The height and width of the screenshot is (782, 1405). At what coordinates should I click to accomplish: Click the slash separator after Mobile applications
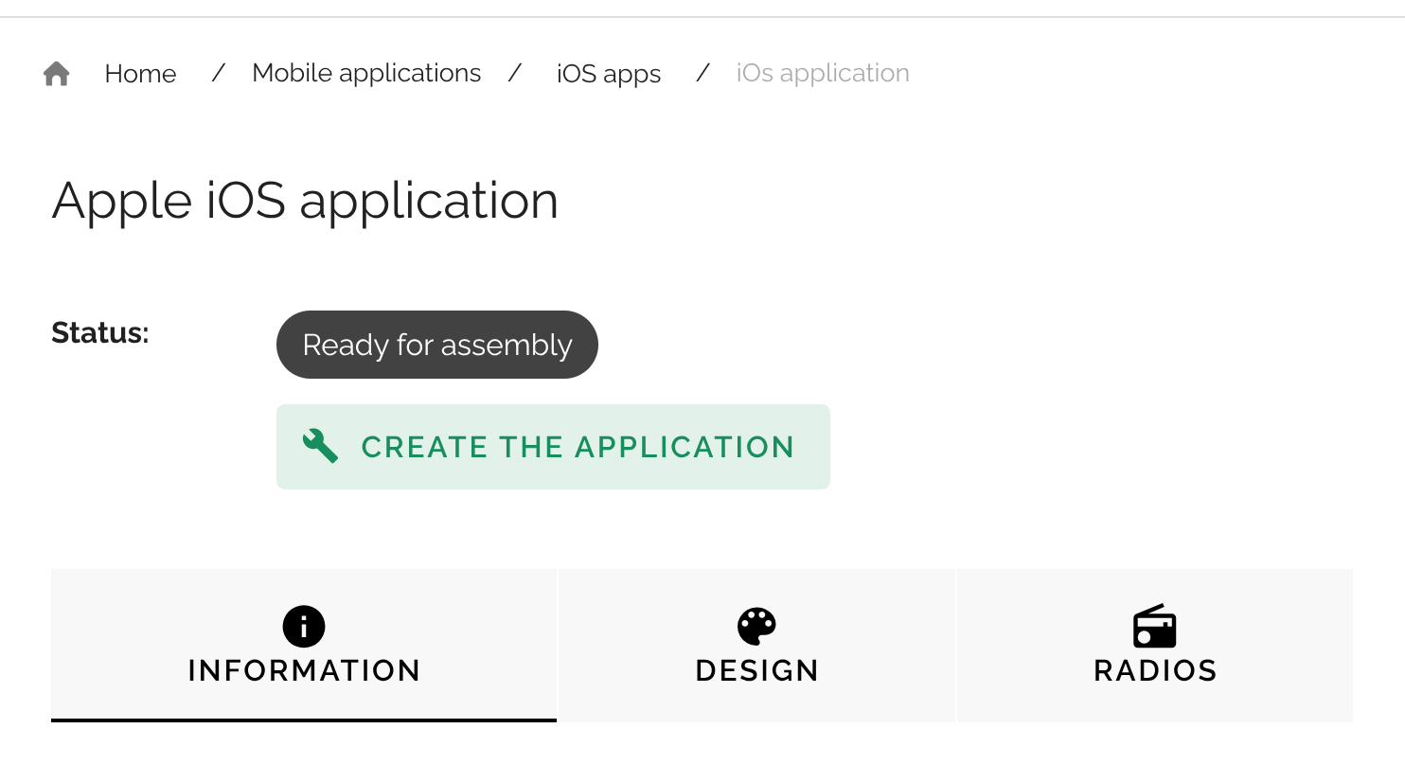pos(515,73)
